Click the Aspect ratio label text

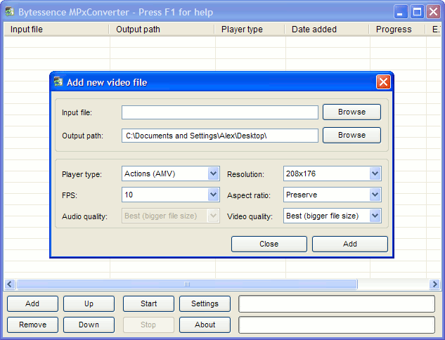[249, 195]
